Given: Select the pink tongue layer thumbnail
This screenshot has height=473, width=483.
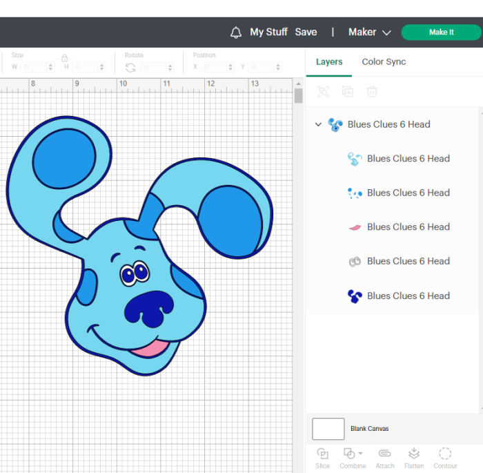Looking at the screenshot, I should coord(355,228).
